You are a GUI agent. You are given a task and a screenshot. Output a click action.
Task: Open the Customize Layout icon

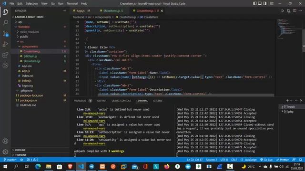point(272,3)
